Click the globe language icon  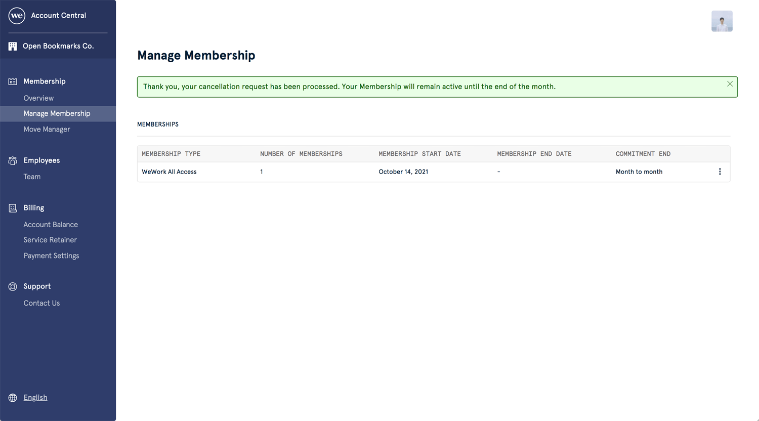[x=13, y=398]
